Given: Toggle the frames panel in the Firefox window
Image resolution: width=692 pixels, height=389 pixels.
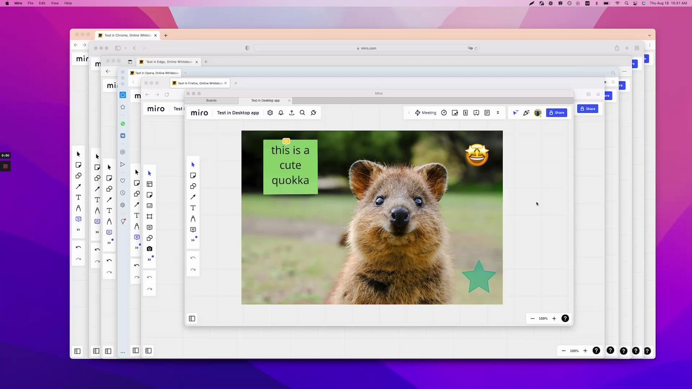Looking at the screenshot, I should click(148, 351).
